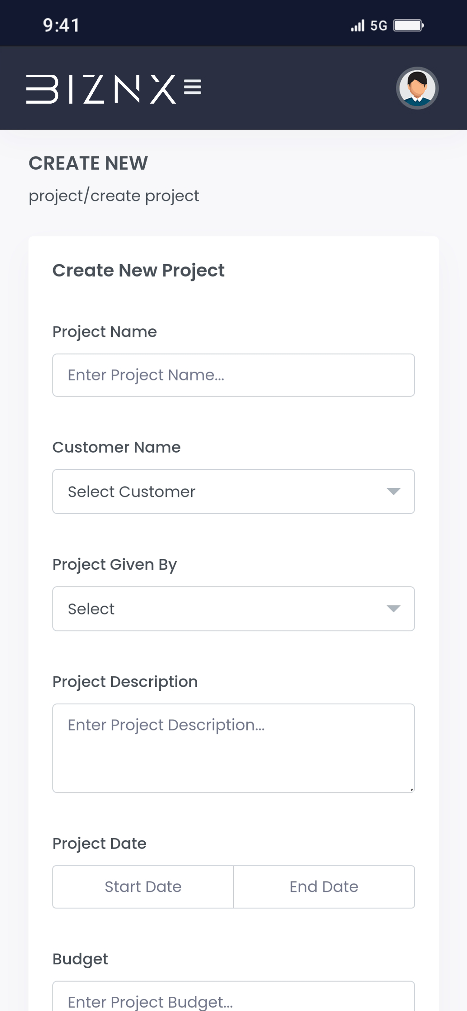Screen dimensions: 467x1011
Task: Click into the Project Description textarea
Action: click(233, 748)
